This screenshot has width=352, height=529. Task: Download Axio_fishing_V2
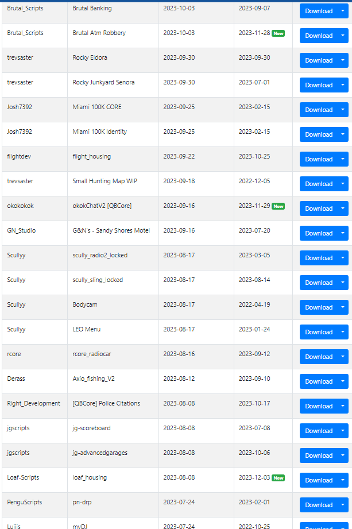(319, 381)
